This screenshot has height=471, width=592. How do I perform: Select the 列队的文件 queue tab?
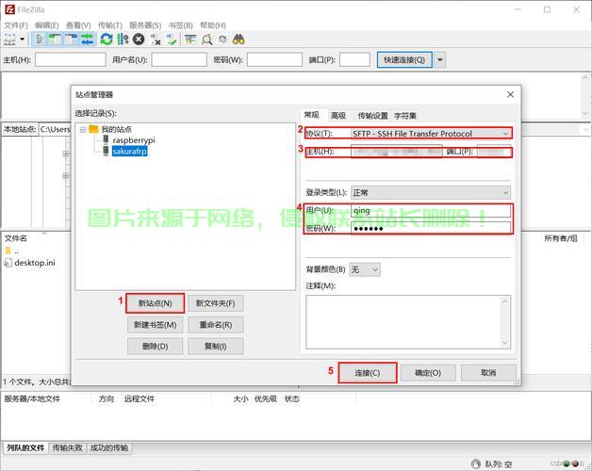pyautogui.click(x=25, y=448)
